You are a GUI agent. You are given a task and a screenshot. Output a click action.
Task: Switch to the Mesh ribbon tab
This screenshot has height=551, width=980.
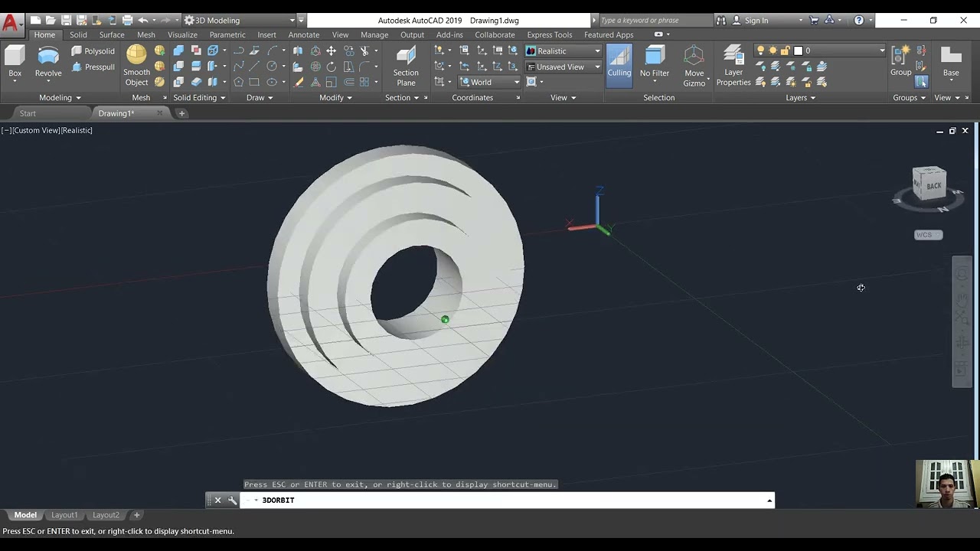(x=145, y=34)
